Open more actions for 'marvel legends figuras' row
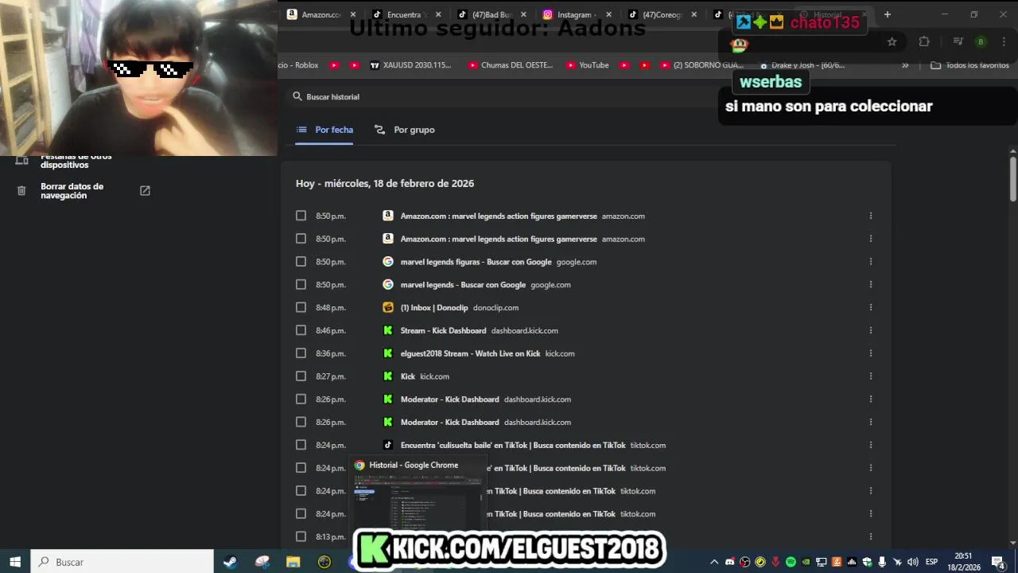Screen dimensions: 1018x573 871,261
